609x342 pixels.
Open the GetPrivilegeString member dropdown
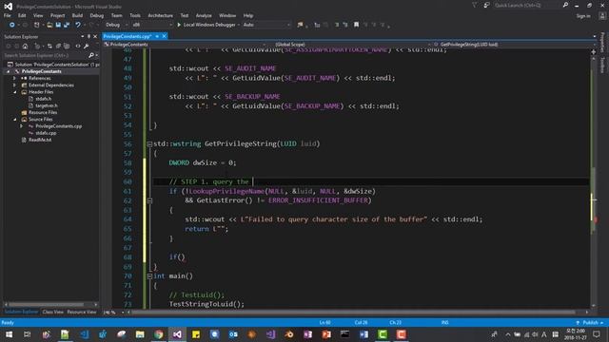[513, 45]
